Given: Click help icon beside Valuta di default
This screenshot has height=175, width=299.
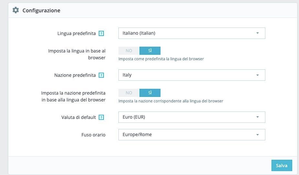Looking at the screenshot, I should pos(101,117).
